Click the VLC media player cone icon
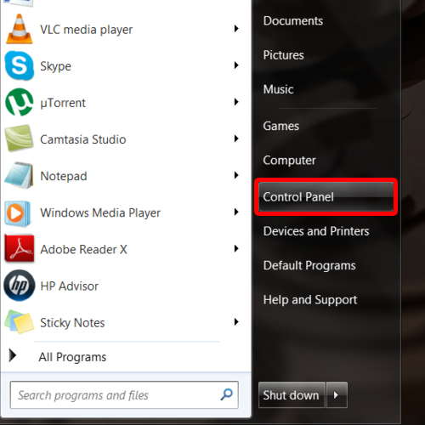This screenshot has height=425, width=425. click(20, 29)
